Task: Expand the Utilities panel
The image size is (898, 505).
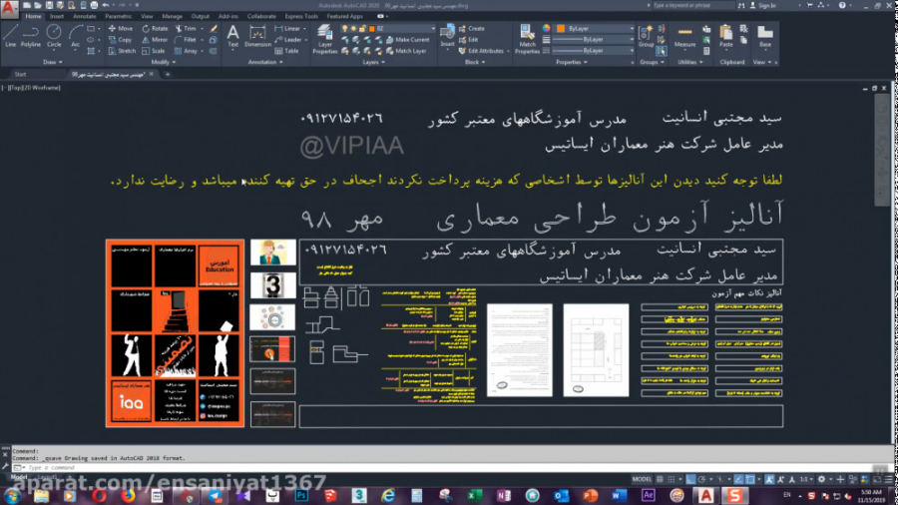Action: [690, 62]
